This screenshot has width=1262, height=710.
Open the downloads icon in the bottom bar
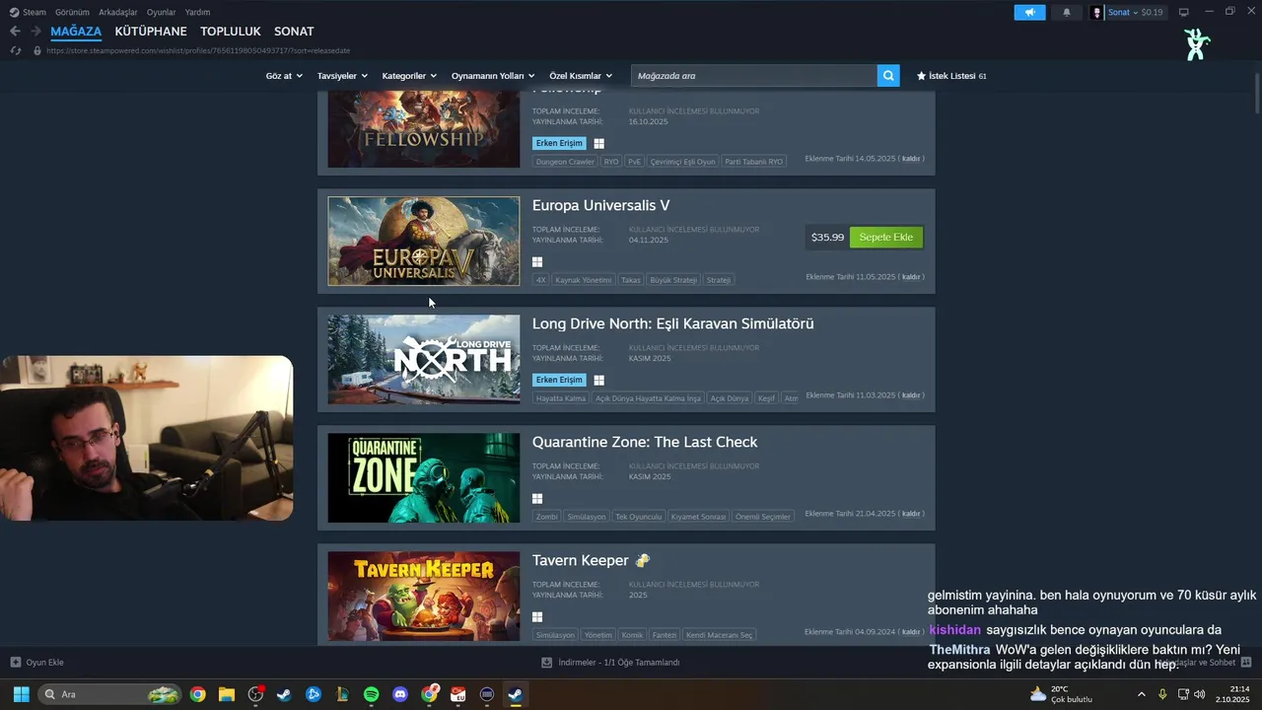coord(547,663)
